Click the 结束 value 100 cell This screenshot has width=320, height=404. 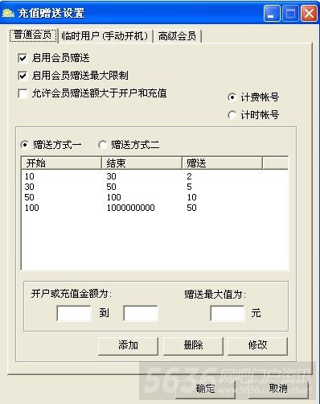click(x=113, y=197)
